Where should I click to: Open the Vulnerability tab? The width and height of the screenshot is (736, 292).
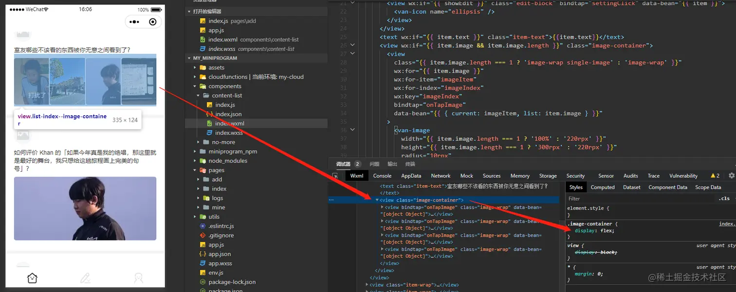683,176
